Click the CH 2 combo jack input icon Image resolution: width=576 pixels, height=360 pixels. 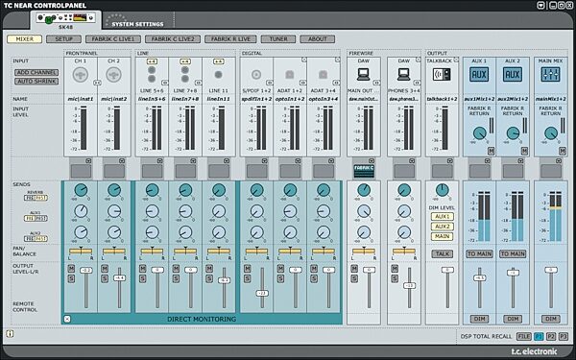click(x=113, y=75)
